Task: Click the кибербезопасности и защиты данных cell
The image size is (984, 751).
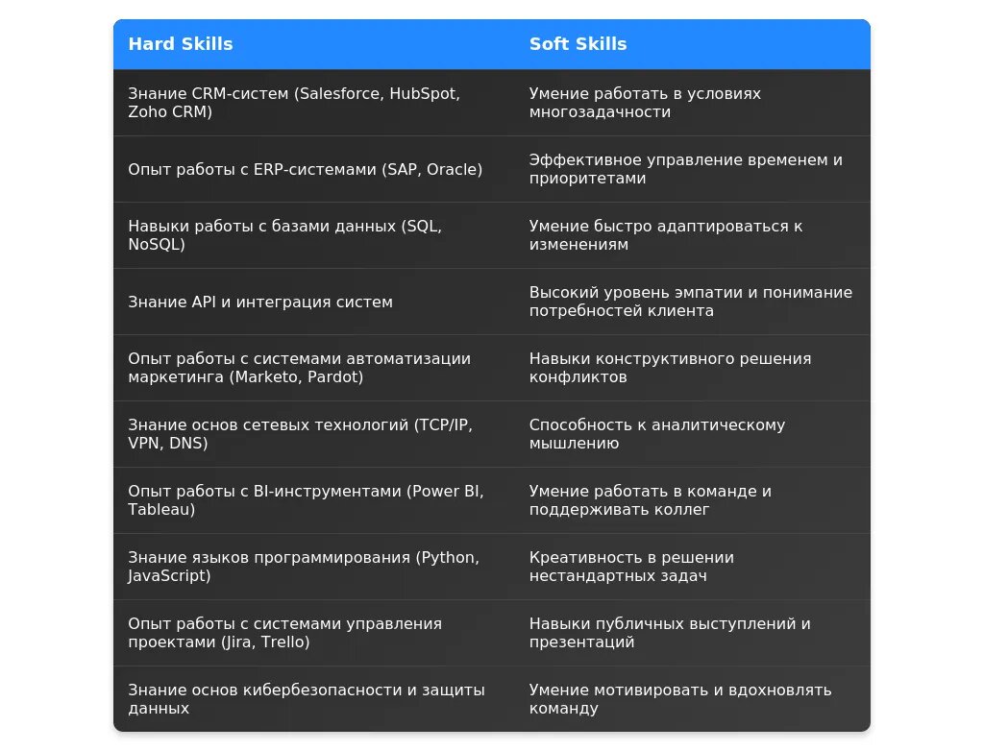Action: pos(306,699)
